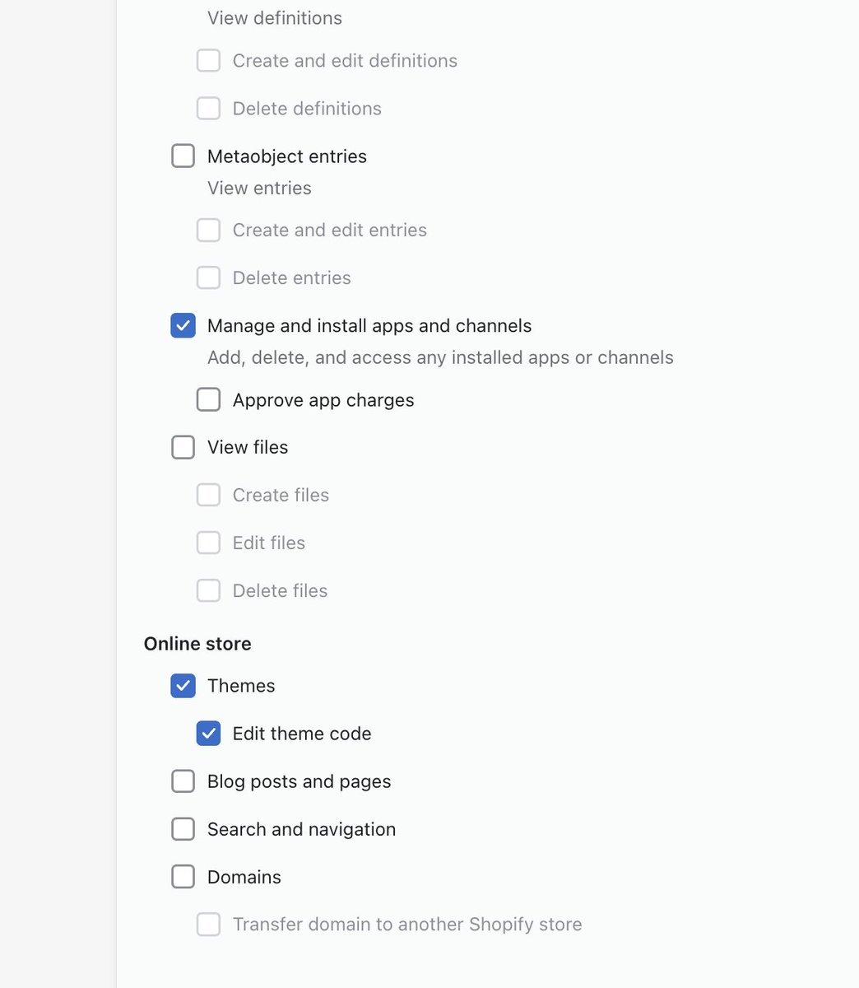Check the Domains permission checkbox
859x988 pixels.
pyautogui.click(x=183, y=877)
